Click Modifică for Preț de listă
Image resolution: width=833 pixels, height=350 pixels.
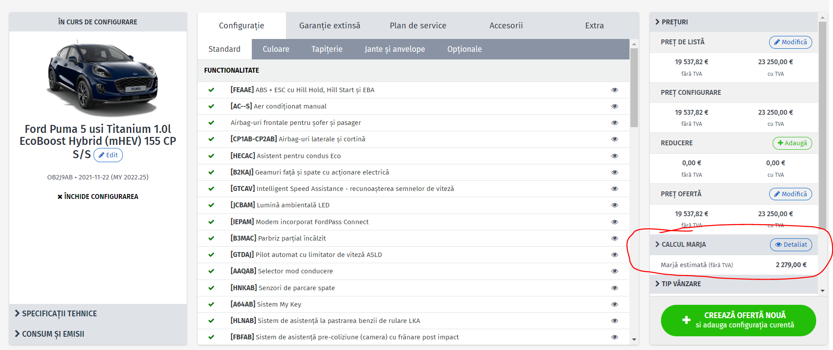790,42
